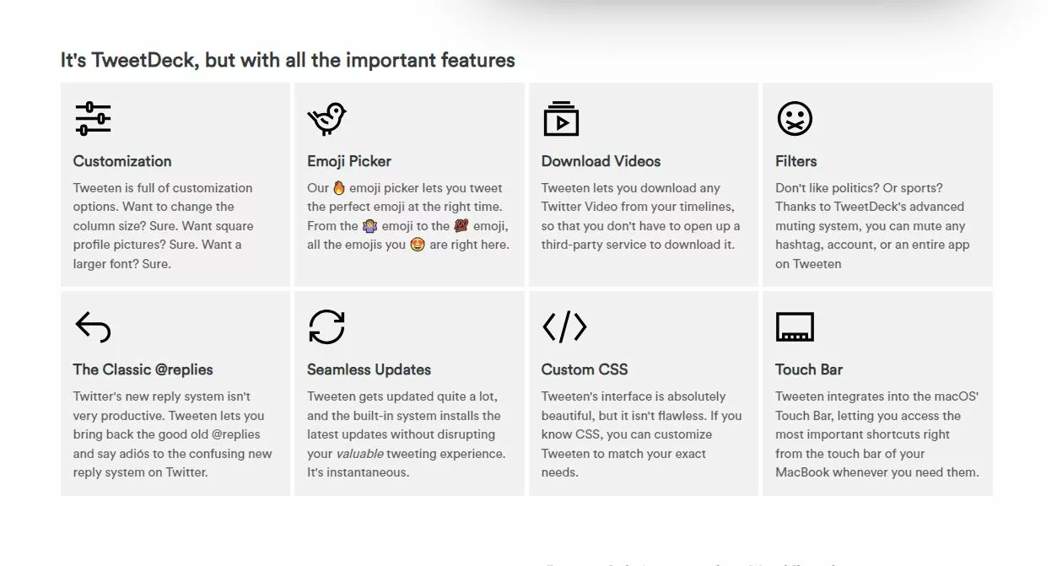The width and height of the screenshot is (1057, 566).
Task: Select the Download Videos play icon
Action: click(561, 119)
